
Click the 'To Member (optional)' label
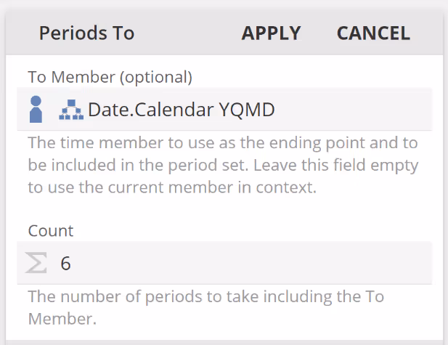(x=110, y=76)
